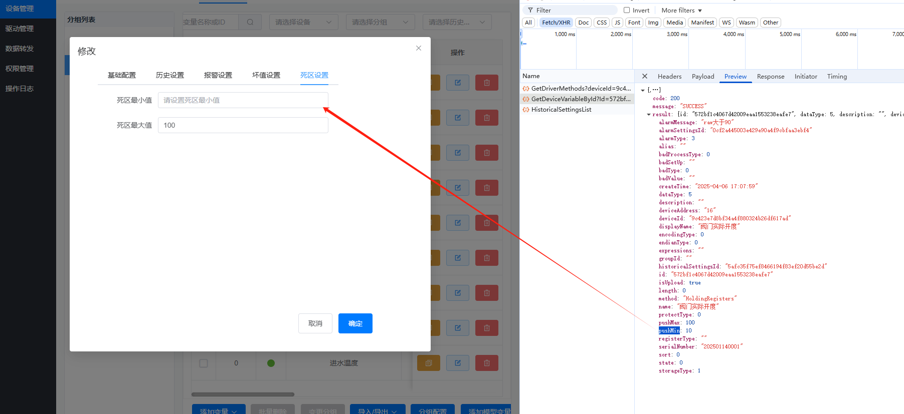The image size is (904, 414).
Task: Click the 变量名称或ID search input
Action: click(x=211, y=22)
